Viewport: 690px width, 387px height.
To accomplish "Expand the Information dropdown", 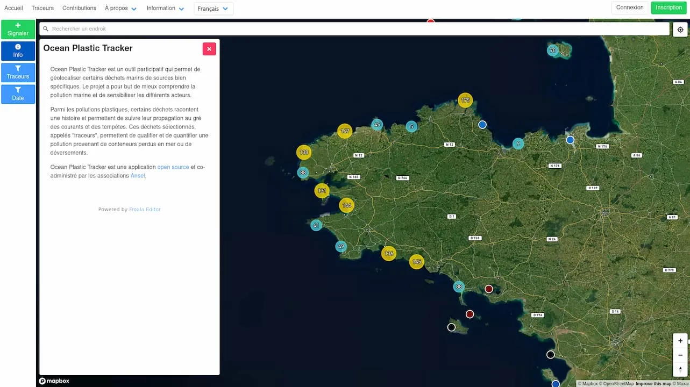I will point(166,8).
